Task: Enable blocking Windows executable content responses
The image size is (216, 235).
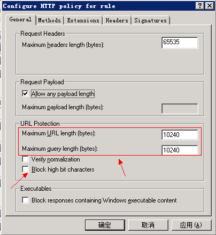Action: pyautogui.click(x=25, y=200)
